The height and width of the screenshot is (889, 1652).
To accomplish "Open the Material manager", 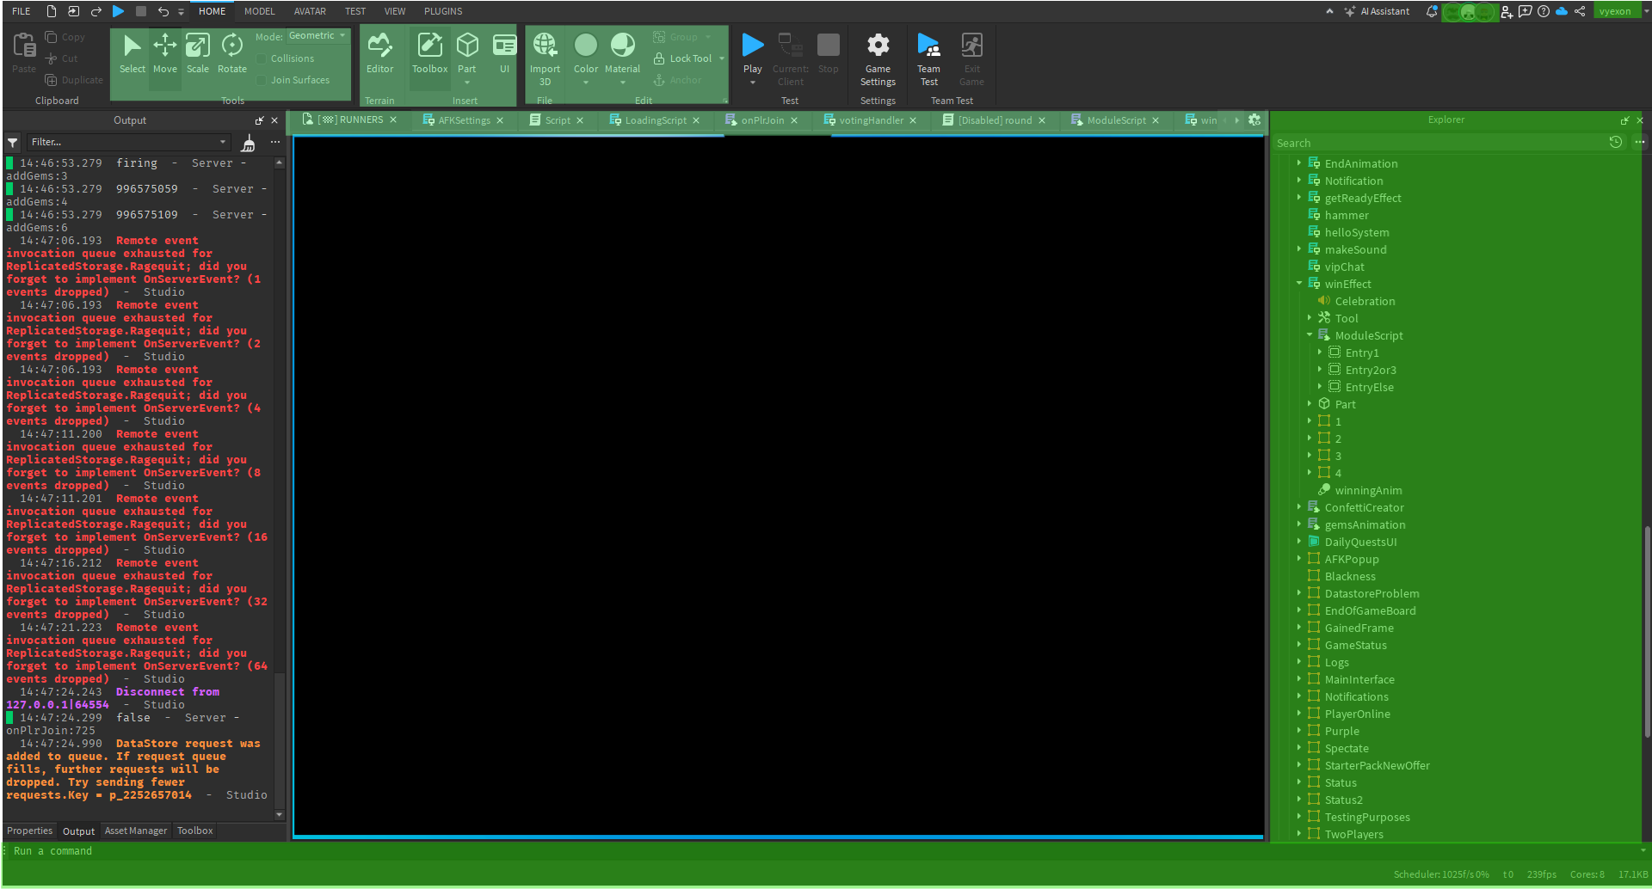I will 621,53.
